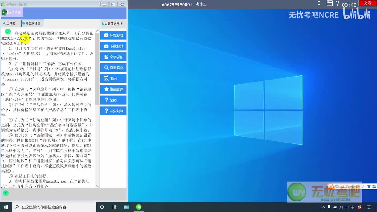377x212 pixels.
Task: Click the skin shirt icon on IME bar
Action: pyautogui.click(x=369, y=187)
